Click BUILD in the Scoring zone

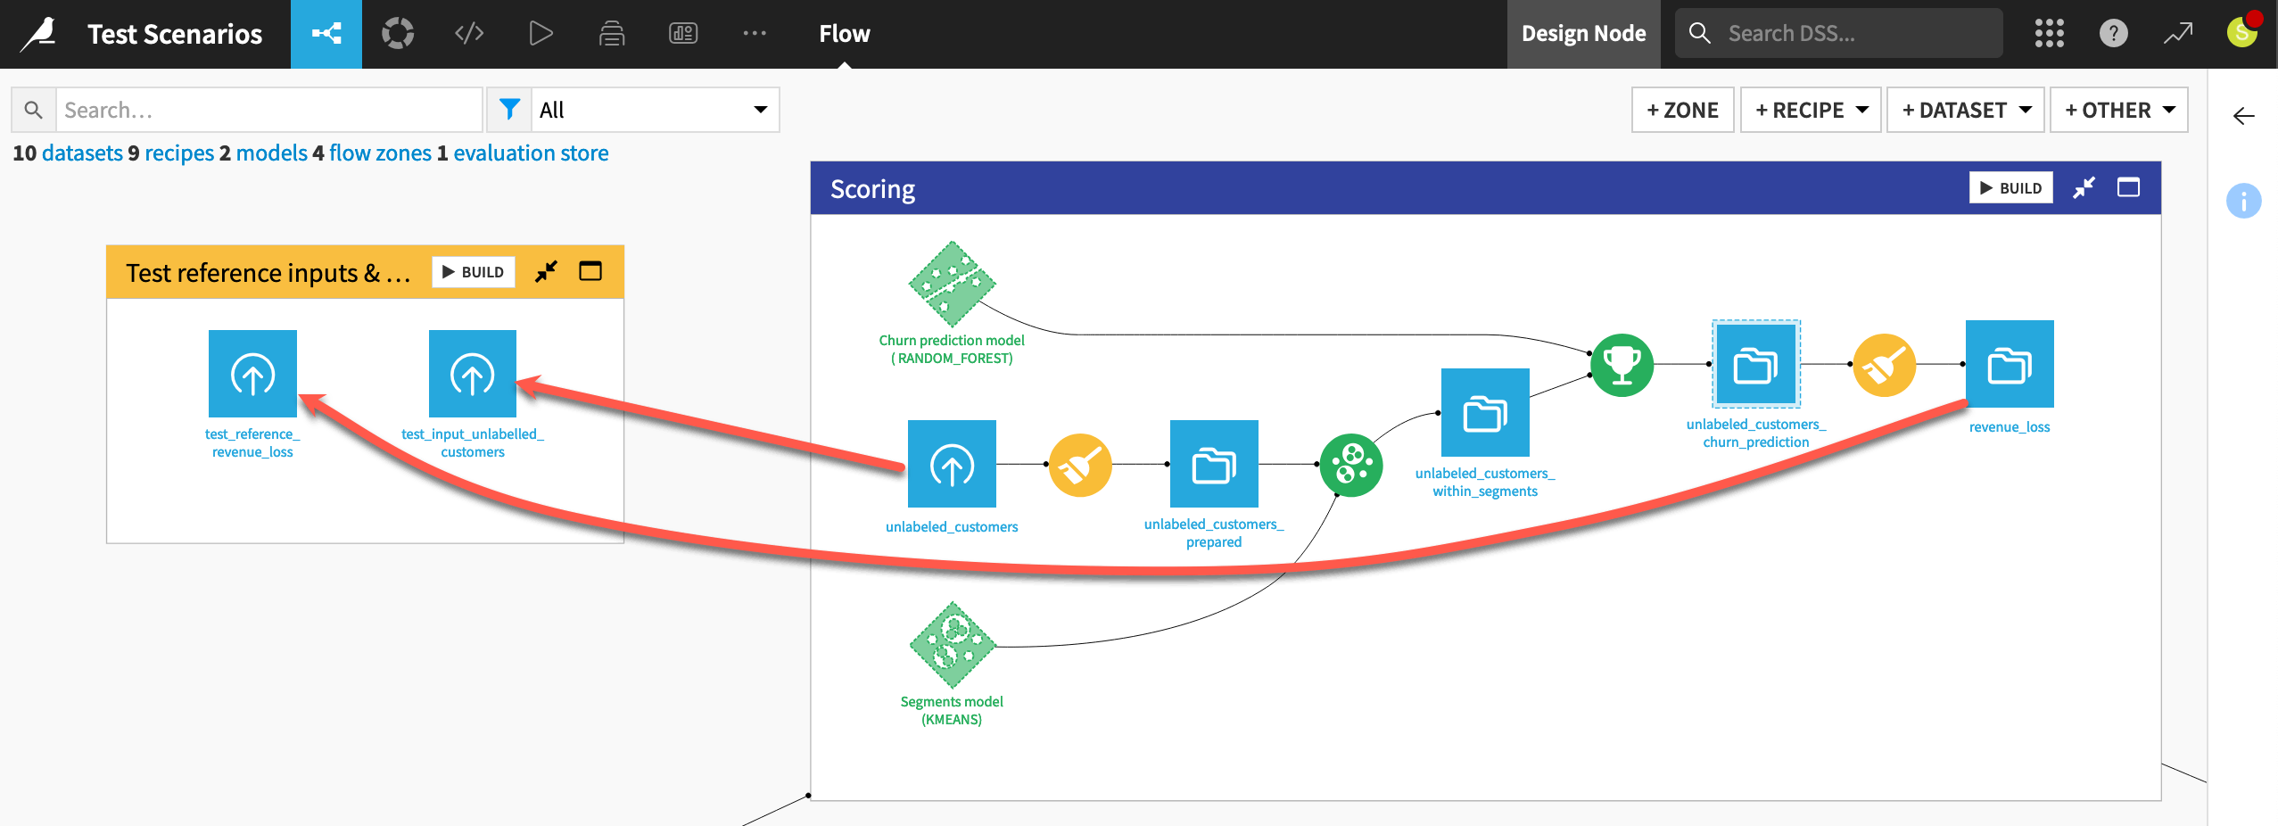pyautogui.click(x=2010, y=188)
